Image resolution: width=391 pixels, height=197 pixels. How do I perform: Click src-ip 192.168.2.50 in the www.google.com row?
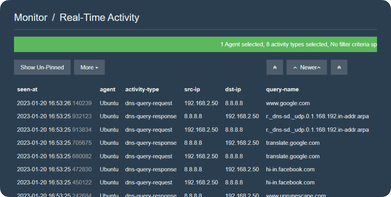click(201, 103)
